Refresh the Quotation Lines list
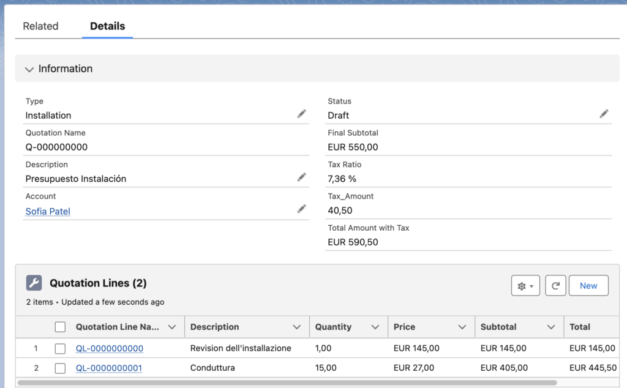Viewport: 627px width, 388px height. [555, 286]
